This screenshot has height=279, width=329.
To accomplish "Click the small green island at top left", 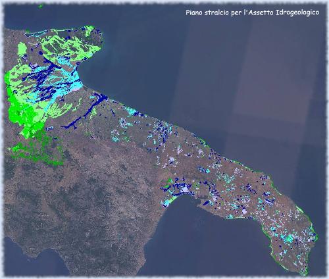I will pos(40,7).
